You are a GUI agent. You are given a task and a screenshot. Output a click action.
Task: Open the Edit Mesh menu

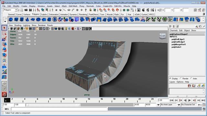(x=73, y=6)
